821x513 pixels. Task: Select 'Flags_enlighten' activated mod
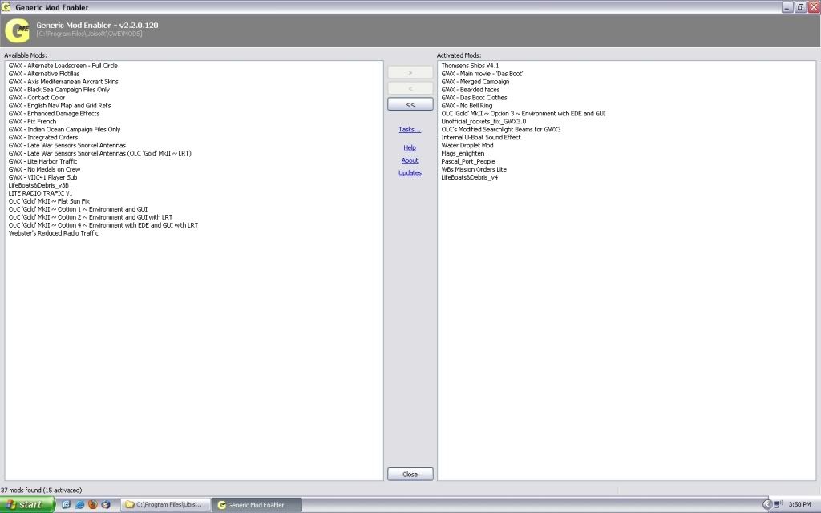pyautogui.click(x=463, y=153)
